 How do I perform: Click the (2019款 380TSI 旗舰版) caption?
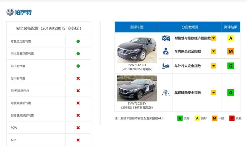pyautogui.click(x=137, y=108)
